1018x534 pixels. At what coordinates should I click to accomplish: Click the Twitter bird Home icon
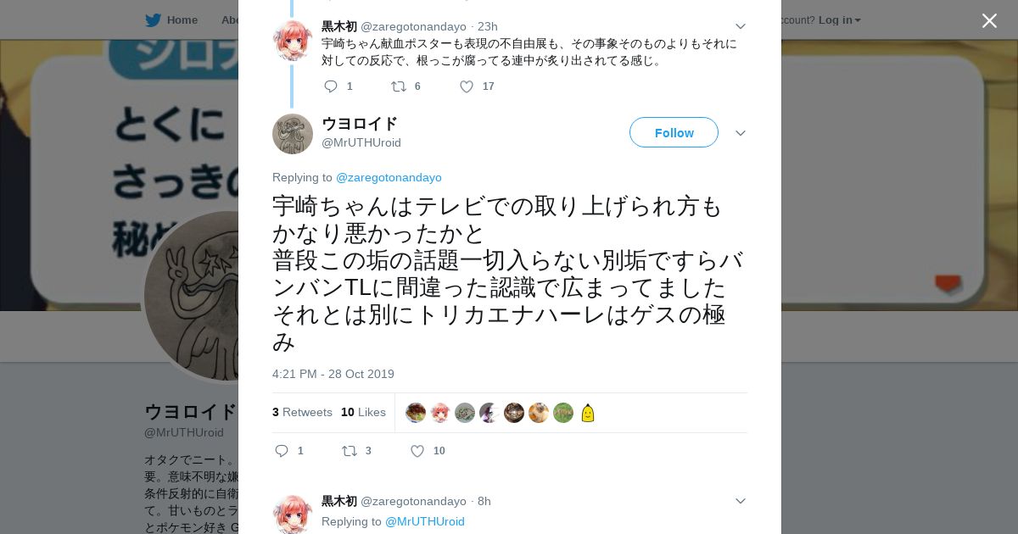click(153, 19)
